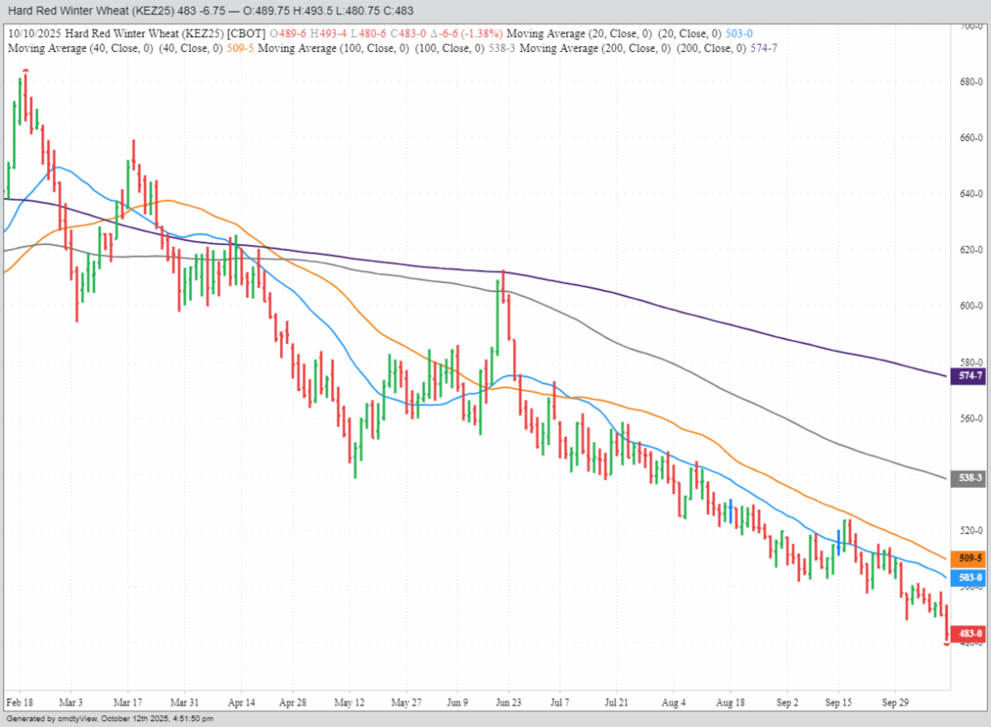Select the 680-0 price axis label
Viewport: 991px width, 727px height.
[970, 83]
